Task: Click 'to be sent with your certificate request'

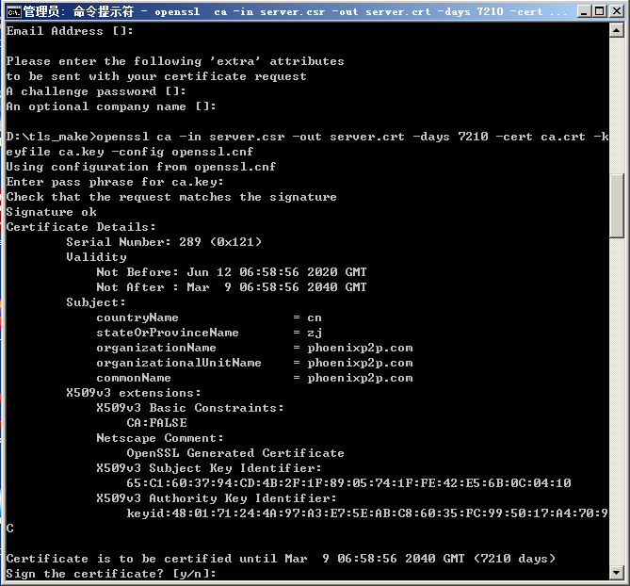Action: [156, 76]
